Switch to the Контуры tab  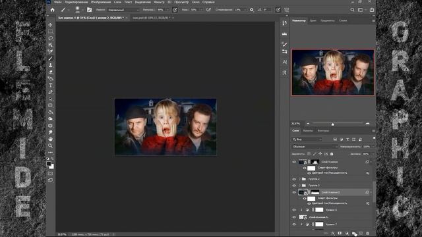323,130
